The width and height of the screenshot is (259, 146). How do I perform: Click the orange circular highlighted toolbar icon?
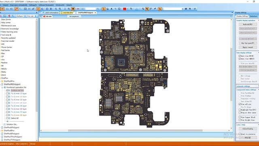38,9
